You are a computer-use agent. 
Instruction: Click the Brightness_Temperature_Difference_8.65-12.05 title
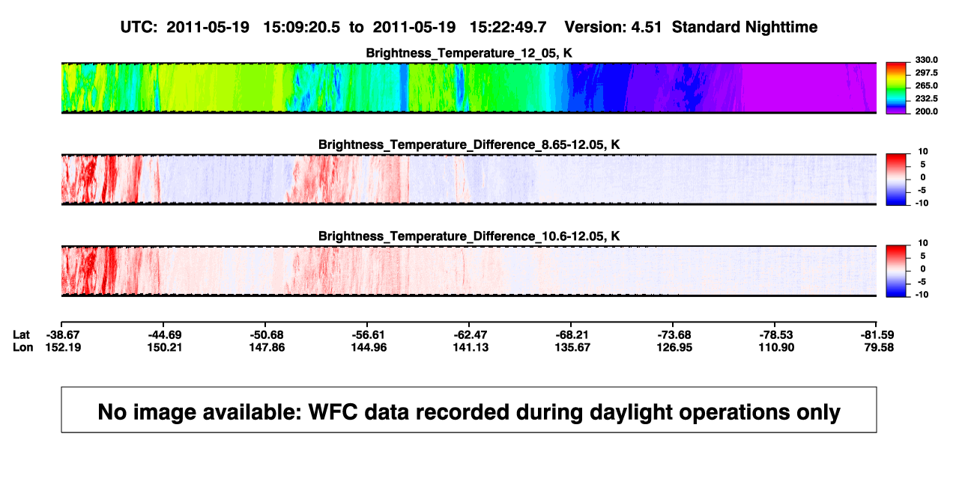coord(469,144)
